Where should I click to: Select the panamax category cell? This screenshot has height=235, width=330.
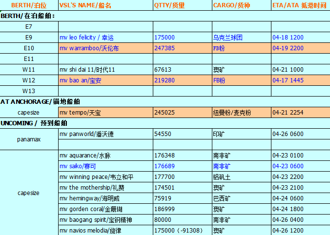29,139
